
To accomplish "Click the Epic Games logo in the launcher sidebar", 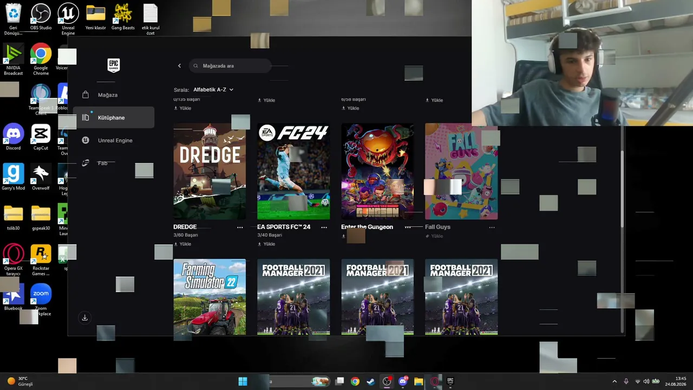I will click(x=113, y=65).
